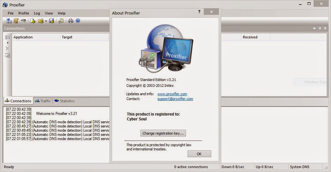Viewport: 331px width, 172px height.
Task: Click Proxifier logo image in dialog
Action: [x=165, y=48]
